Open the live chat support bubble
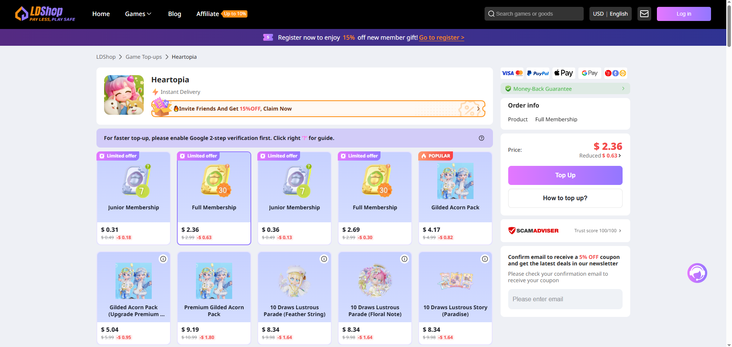The width and height of the screenshot is (732, 347). (697, 273)
